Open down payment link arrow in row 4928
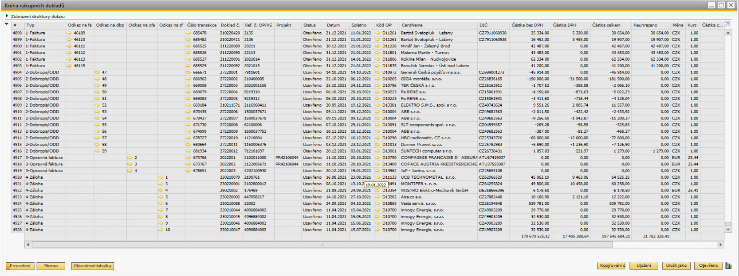 pos(161,230)
